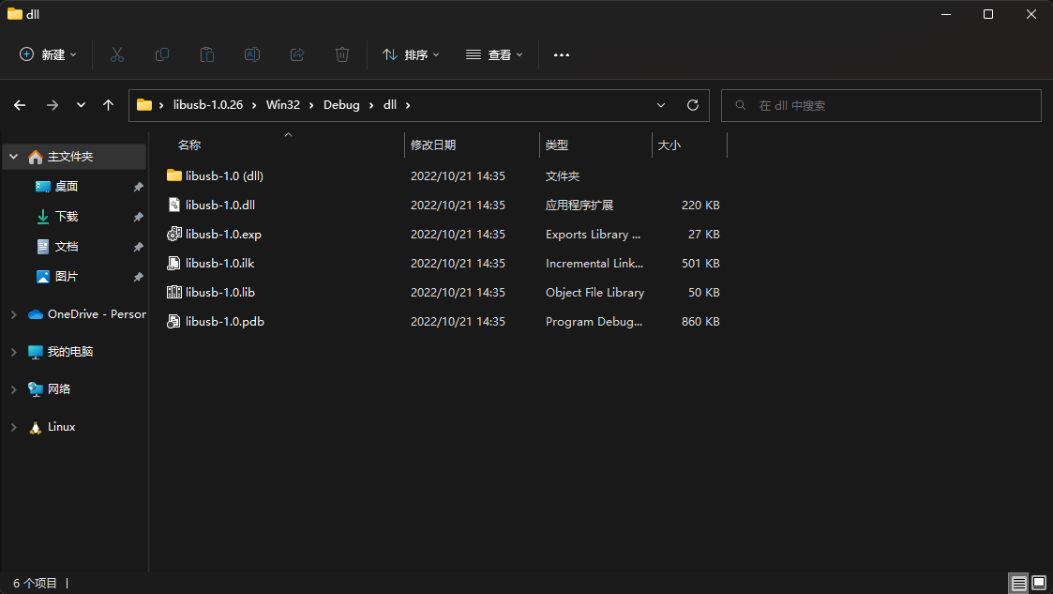Click the Object File Library type cell
This screenshot has width=1053, height=594.
click(x=595, y=292)
